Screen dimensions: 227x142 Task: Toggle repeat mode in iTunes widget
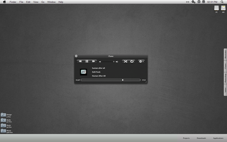(132, 61)
